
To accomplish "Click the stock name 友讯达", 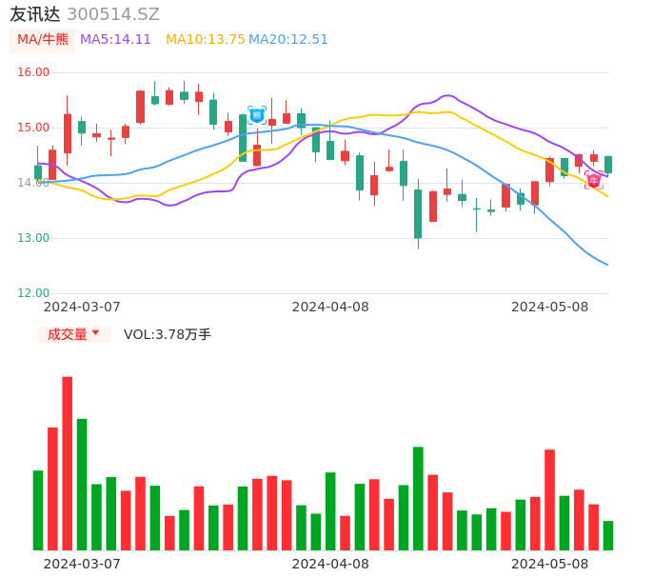I will tap(35, 14).
